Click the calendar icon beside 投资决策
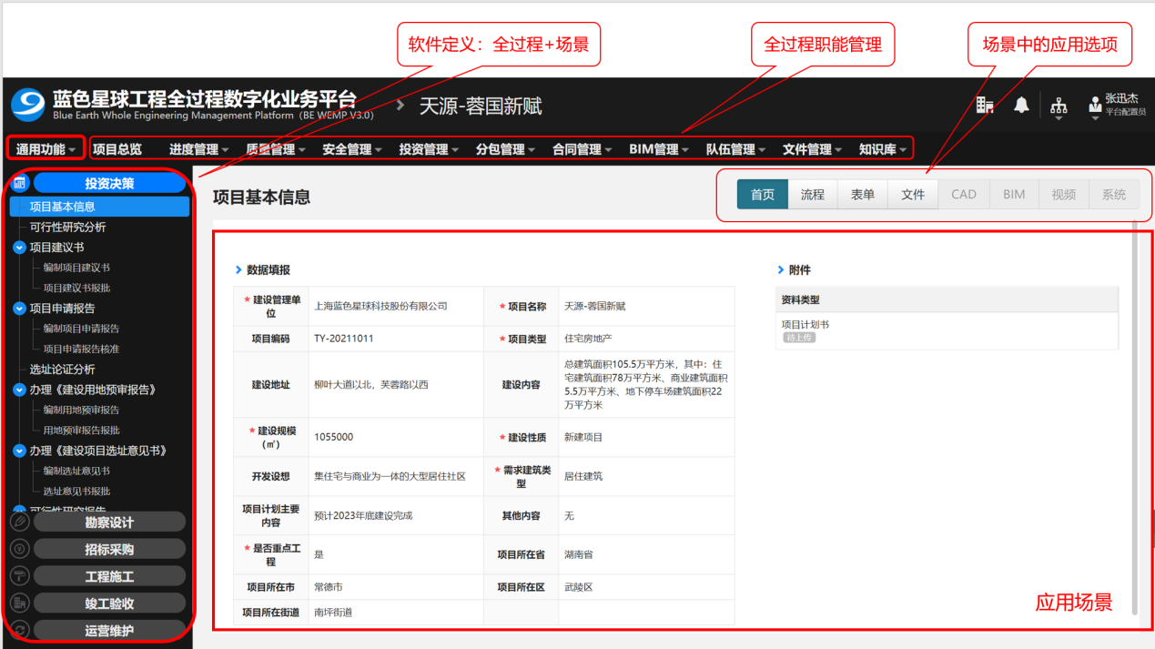Image resolution: width=1155 pixels, height=649 pixels. [x=20, y=183]
